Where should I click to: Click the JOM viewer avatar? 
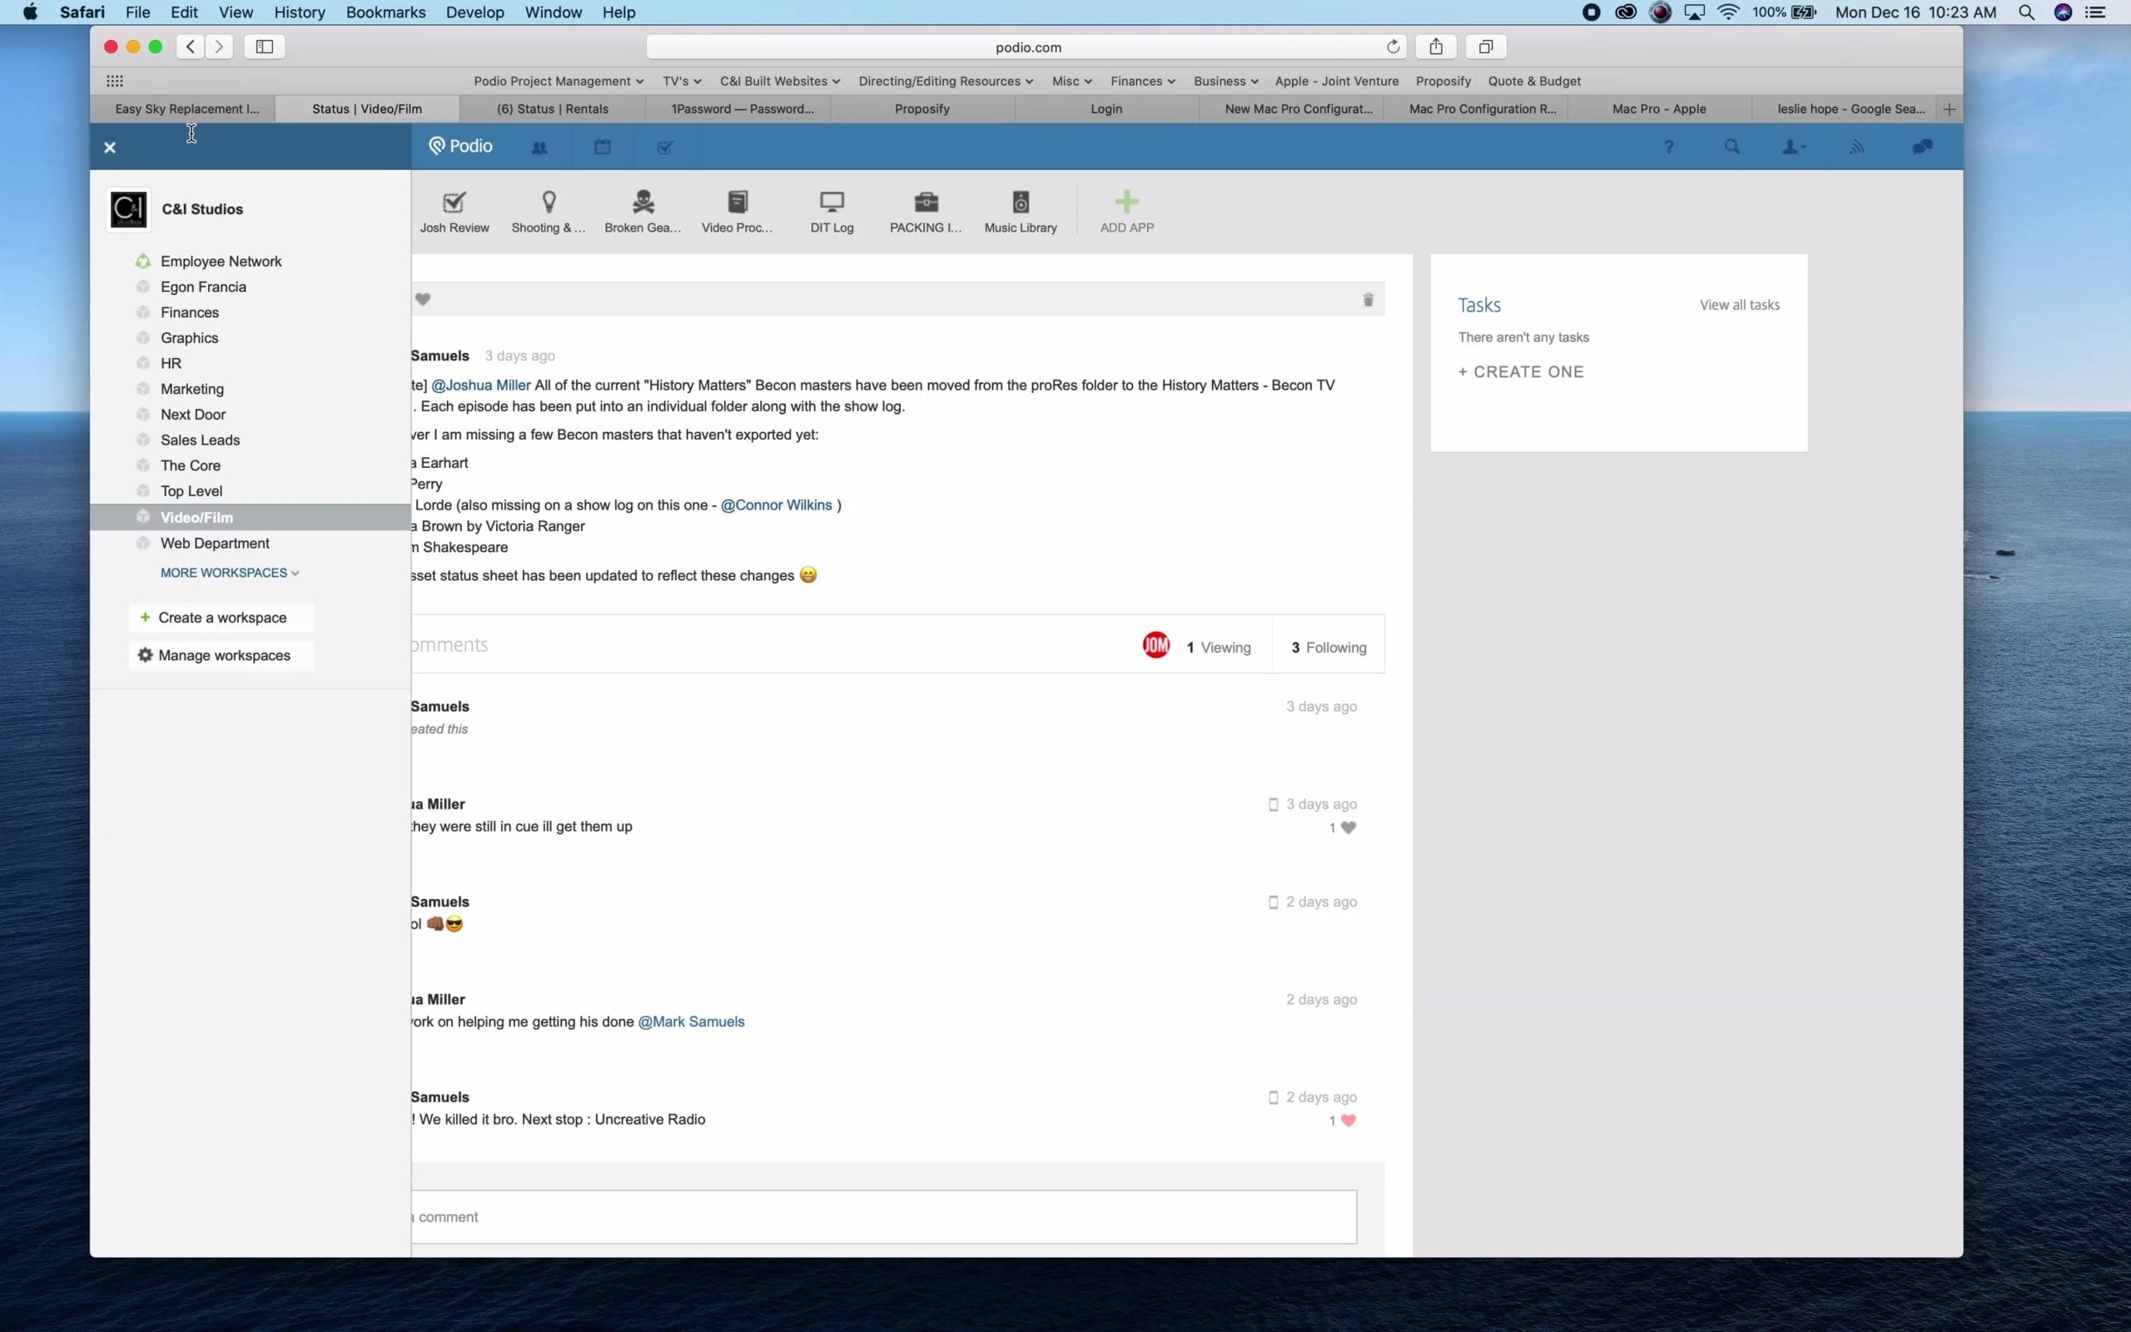1156,646
